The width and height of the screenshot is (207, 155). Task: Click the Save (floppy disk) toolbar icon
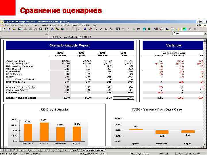coord(20,29)
